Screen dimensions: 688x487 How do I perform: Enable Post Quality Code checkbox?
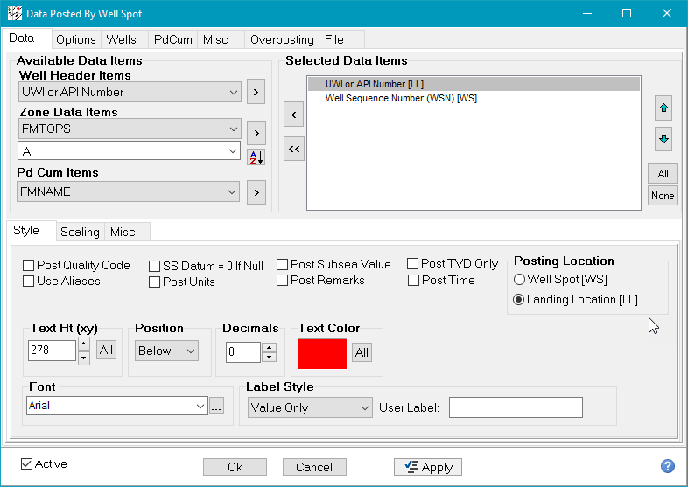30,266
